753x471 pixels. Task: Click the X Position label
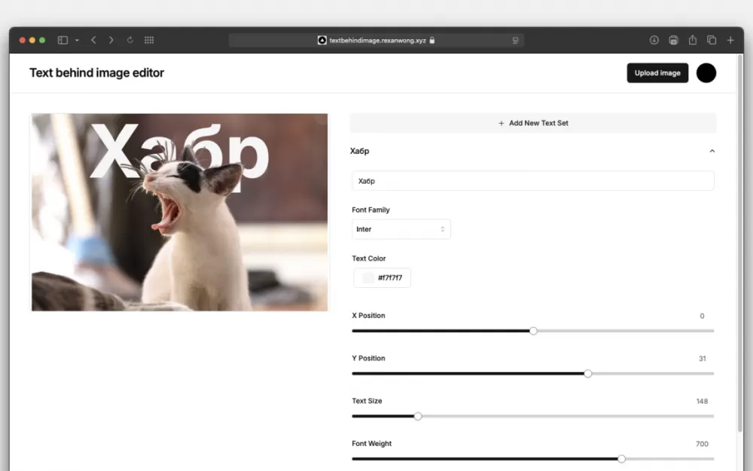point(368,316)
